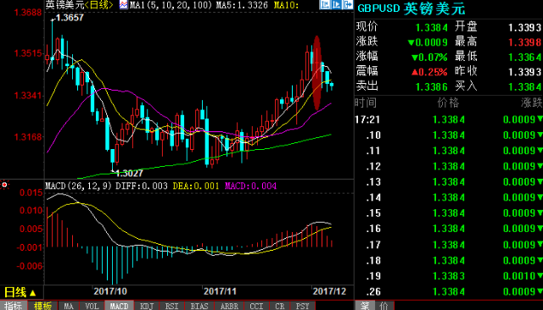Choose the BIAS indicator tab
Screen dimensions: 543x310
tap(199, 306)
